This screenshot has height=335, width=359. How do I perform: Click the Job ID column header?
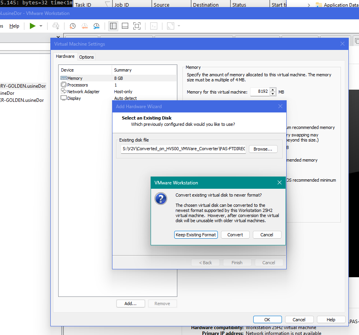pos(132,4)
